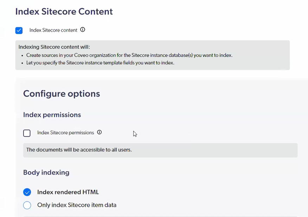Select the Index rendered HTML radio button
308x217 pixels.
27,192
